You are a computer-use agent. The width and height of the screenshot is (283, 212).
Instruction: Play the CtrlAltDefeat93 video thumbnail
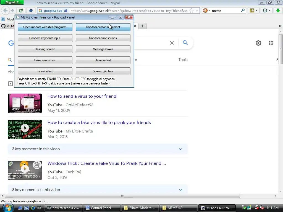(x=25, y=103)
